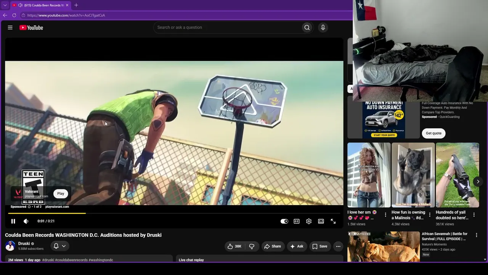Open the tab list dropdown arrow
Screen dimensions: 488x275
(x=5, y=5)
